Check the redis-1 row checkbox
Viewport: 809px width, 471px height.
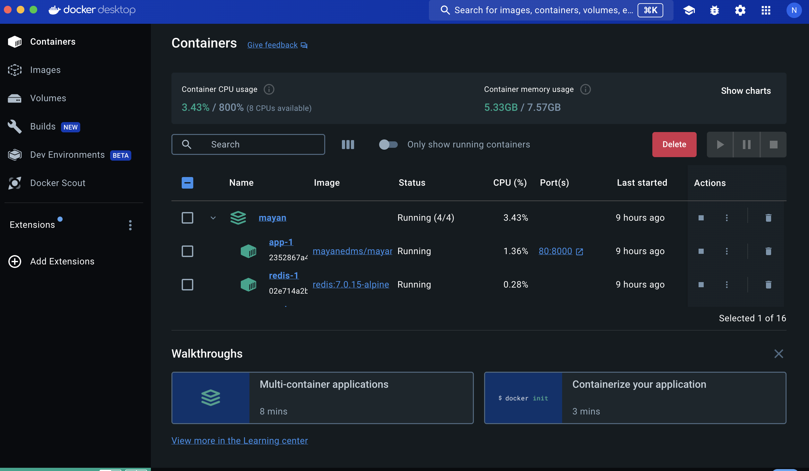187,285
